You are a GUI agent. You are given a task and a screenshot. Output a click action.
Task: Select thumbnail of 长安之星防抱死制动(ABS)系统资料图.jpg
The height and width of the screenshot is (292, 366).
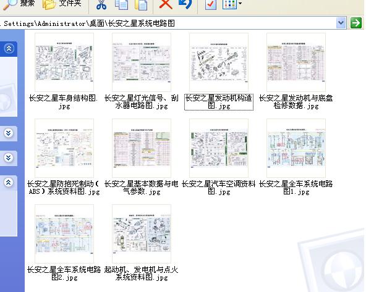click(x=64, y=148)
